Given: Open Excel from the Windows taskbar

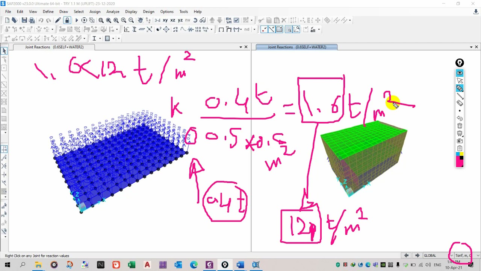Looking at the screenshot, I should (132, 265).
